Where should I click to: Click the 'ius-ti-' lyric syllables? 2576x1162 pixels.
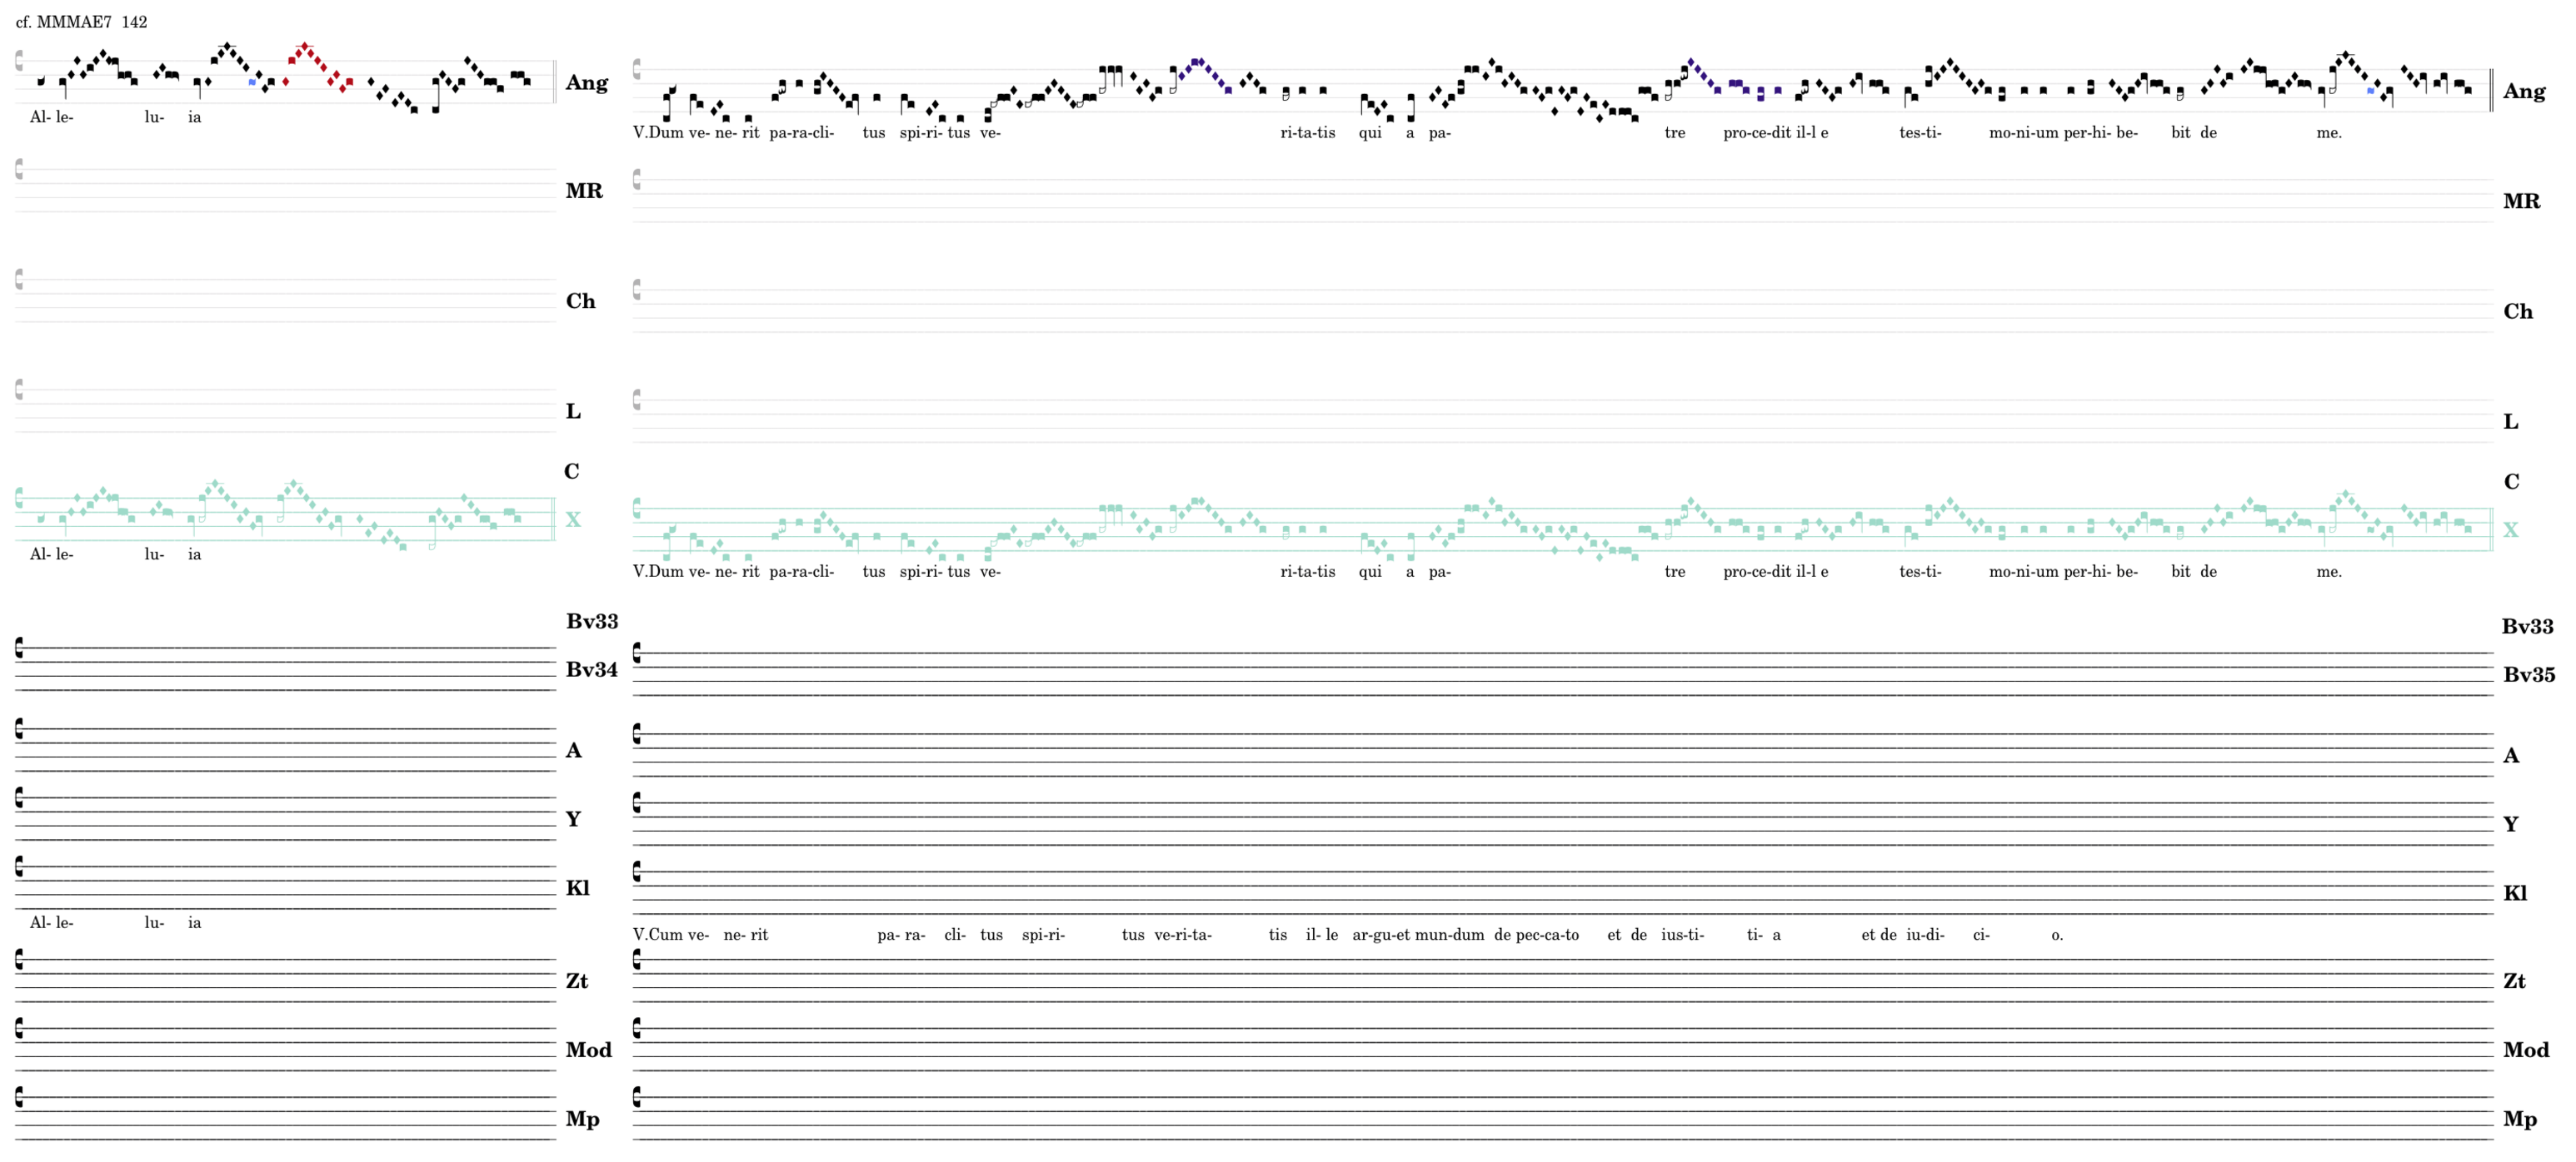pos(1682,934)
